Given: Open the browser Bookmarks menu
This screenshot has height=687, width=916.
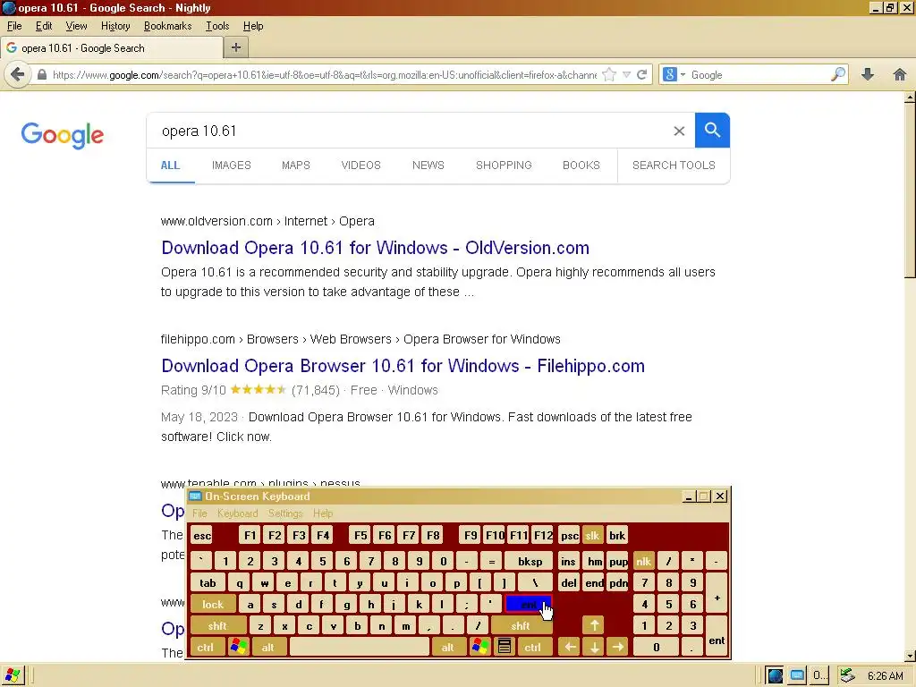Looking at the screenshot, I should 167,26.
